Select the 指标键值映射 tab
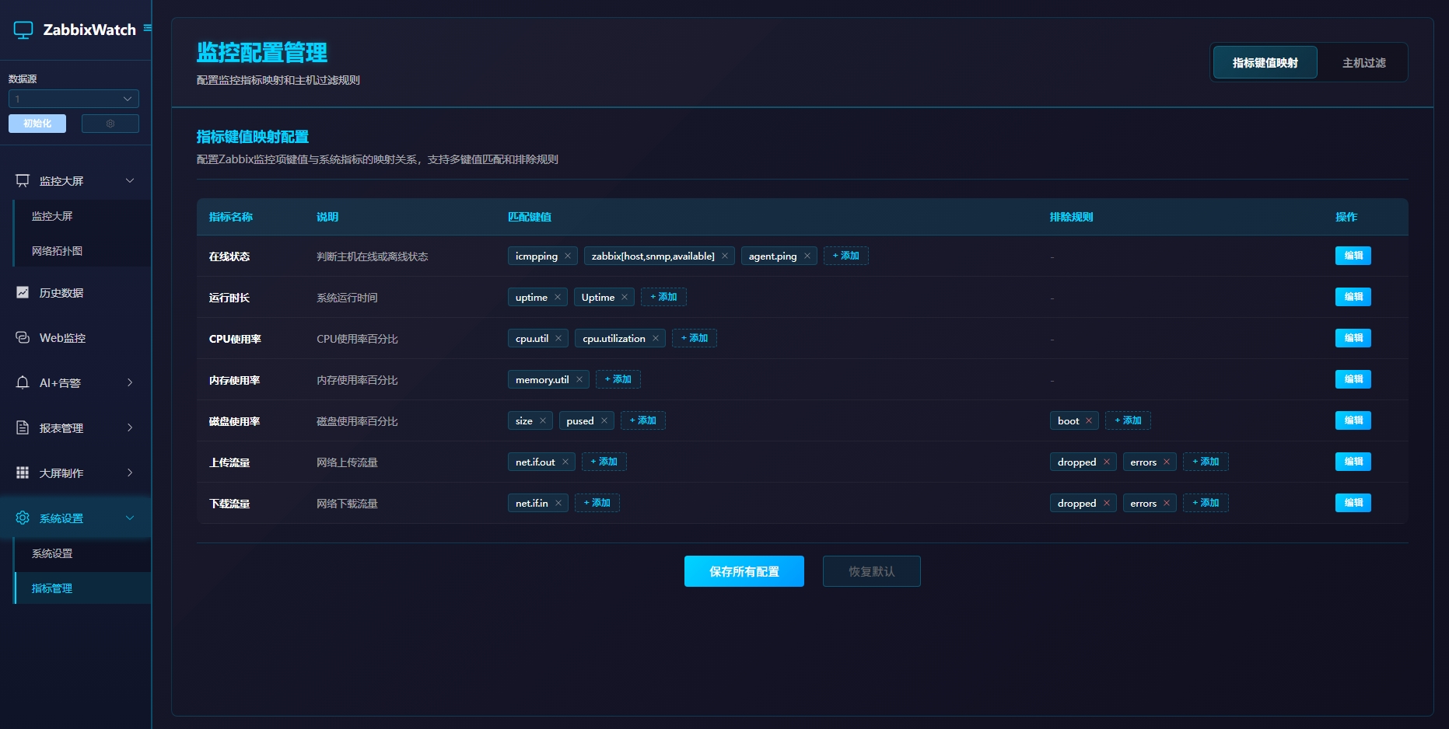 tap(1265, 63)
